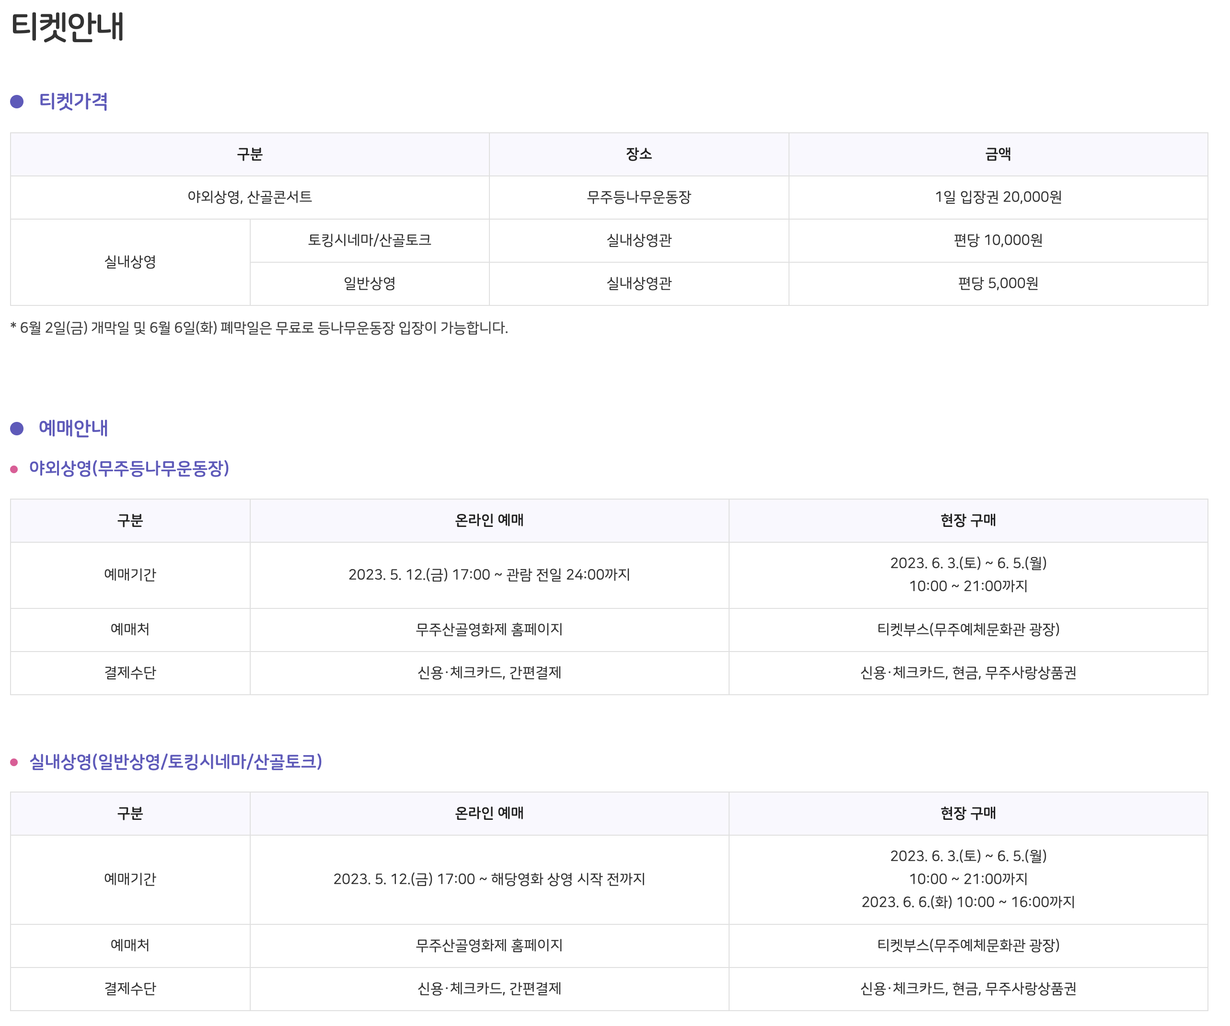Click 무주산골영화제 홈페이지 in outdoor screening table
Screen dimensions: 1230x1026
tap(489, 630)
